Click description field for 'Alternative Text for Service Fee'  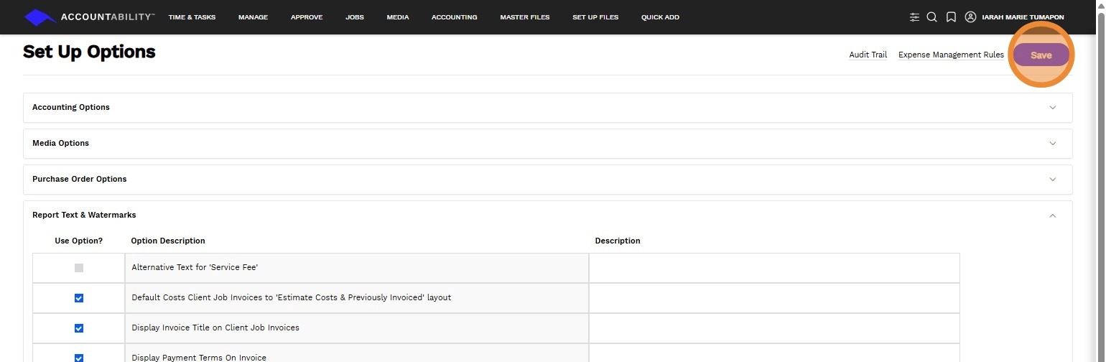point(774,268)
